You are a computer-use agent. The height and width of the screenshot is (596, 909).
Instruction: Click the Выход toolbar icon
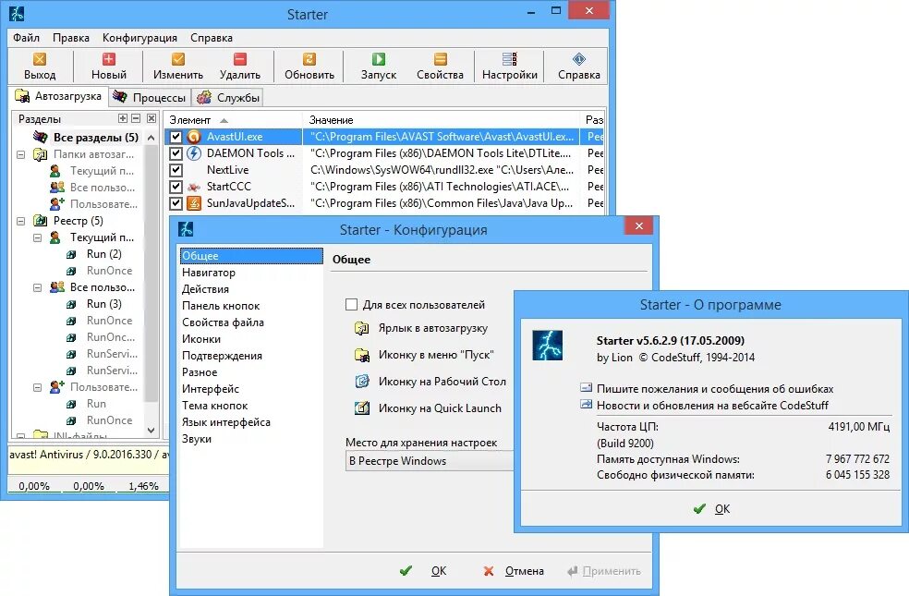[x=40, y=59]
